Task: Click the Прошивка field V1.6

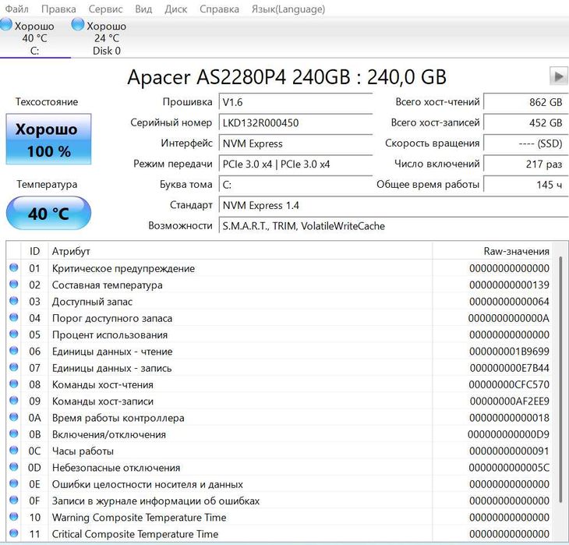Action: tap(295, 102)
